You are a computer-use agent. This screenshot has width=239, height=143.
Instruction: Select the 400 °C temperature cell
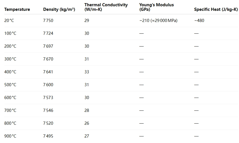(10, 72)
